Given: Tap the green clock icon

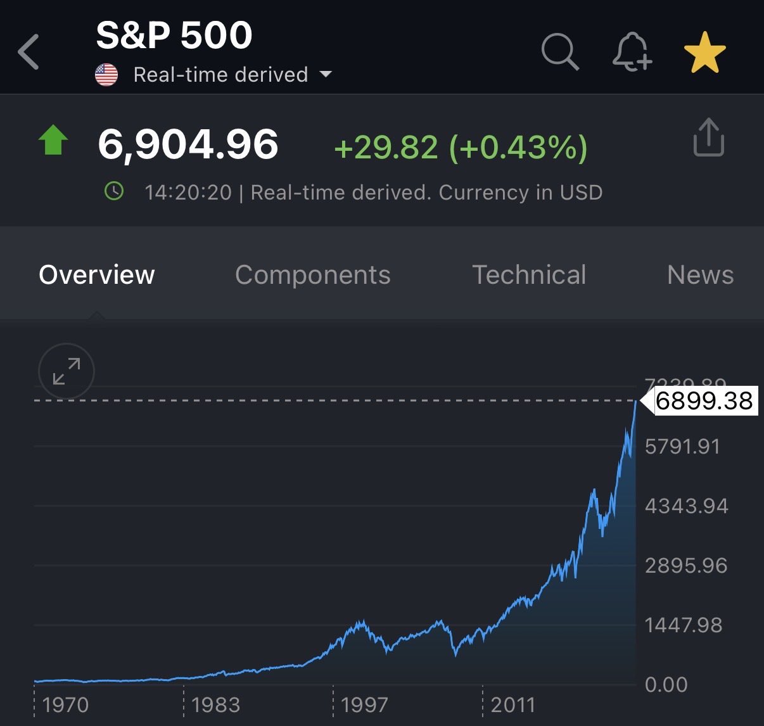Looking at the screenshot, I should (x=114, y=191).
